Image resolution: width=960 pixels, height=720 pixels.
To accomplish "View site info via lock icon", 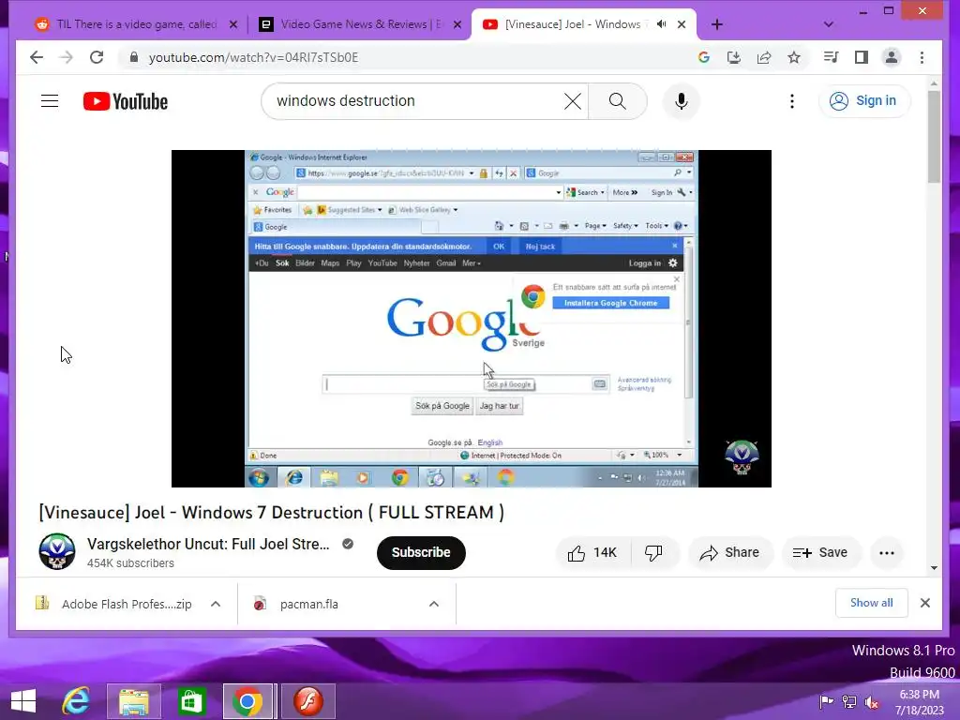I will coord(134,57).
